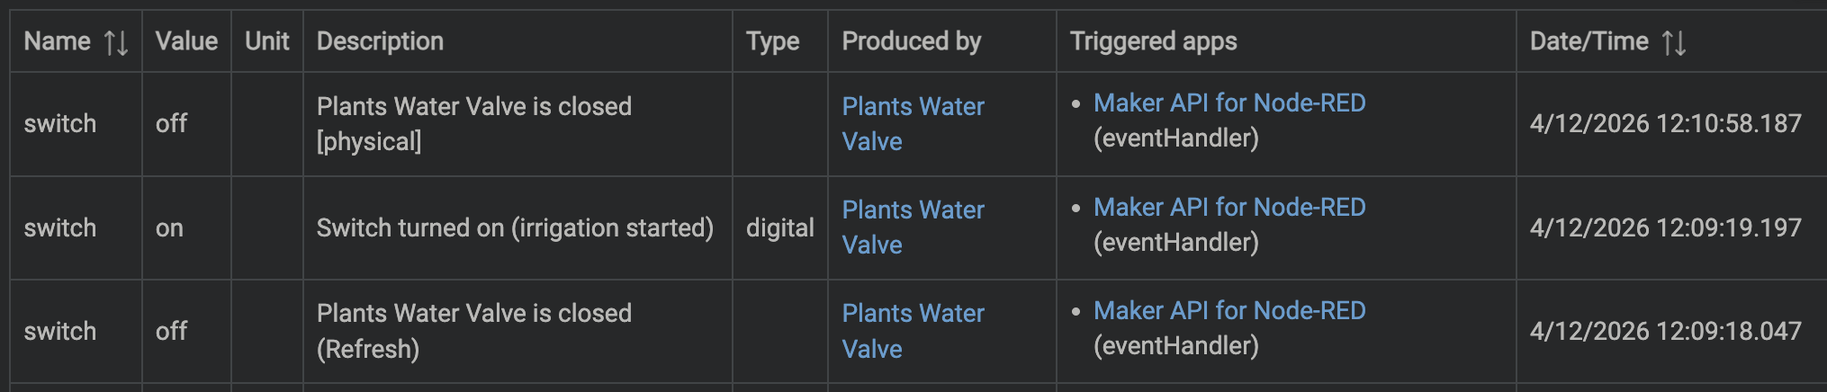Open Plants Water Valve link in first row
The width and height of the screenshot is (1827, 392).
pyautogui.click(x=913, y=124)
